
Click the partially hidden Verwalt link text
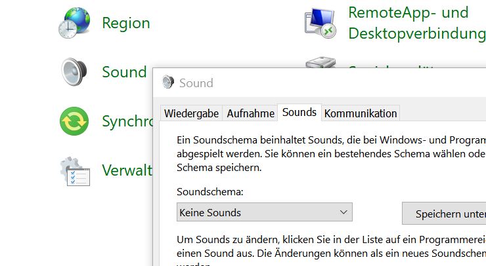pyautogui.click(x=127, y=170)
